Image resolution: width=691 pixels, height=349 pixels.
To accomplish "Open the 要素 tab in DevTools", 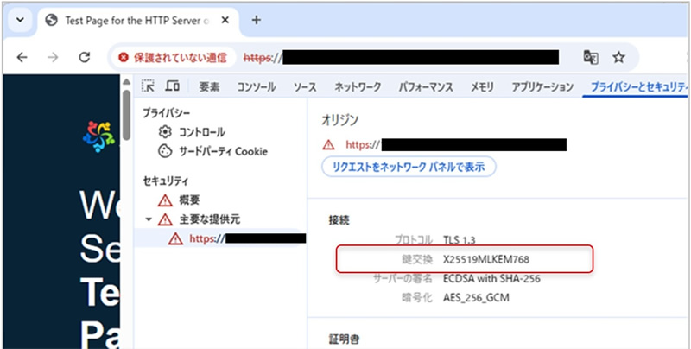I will coord(209,86).
